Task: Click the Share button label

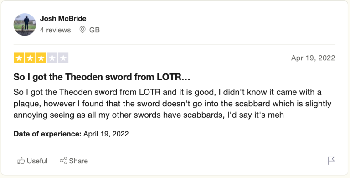Action: click(x=78, y=161)
